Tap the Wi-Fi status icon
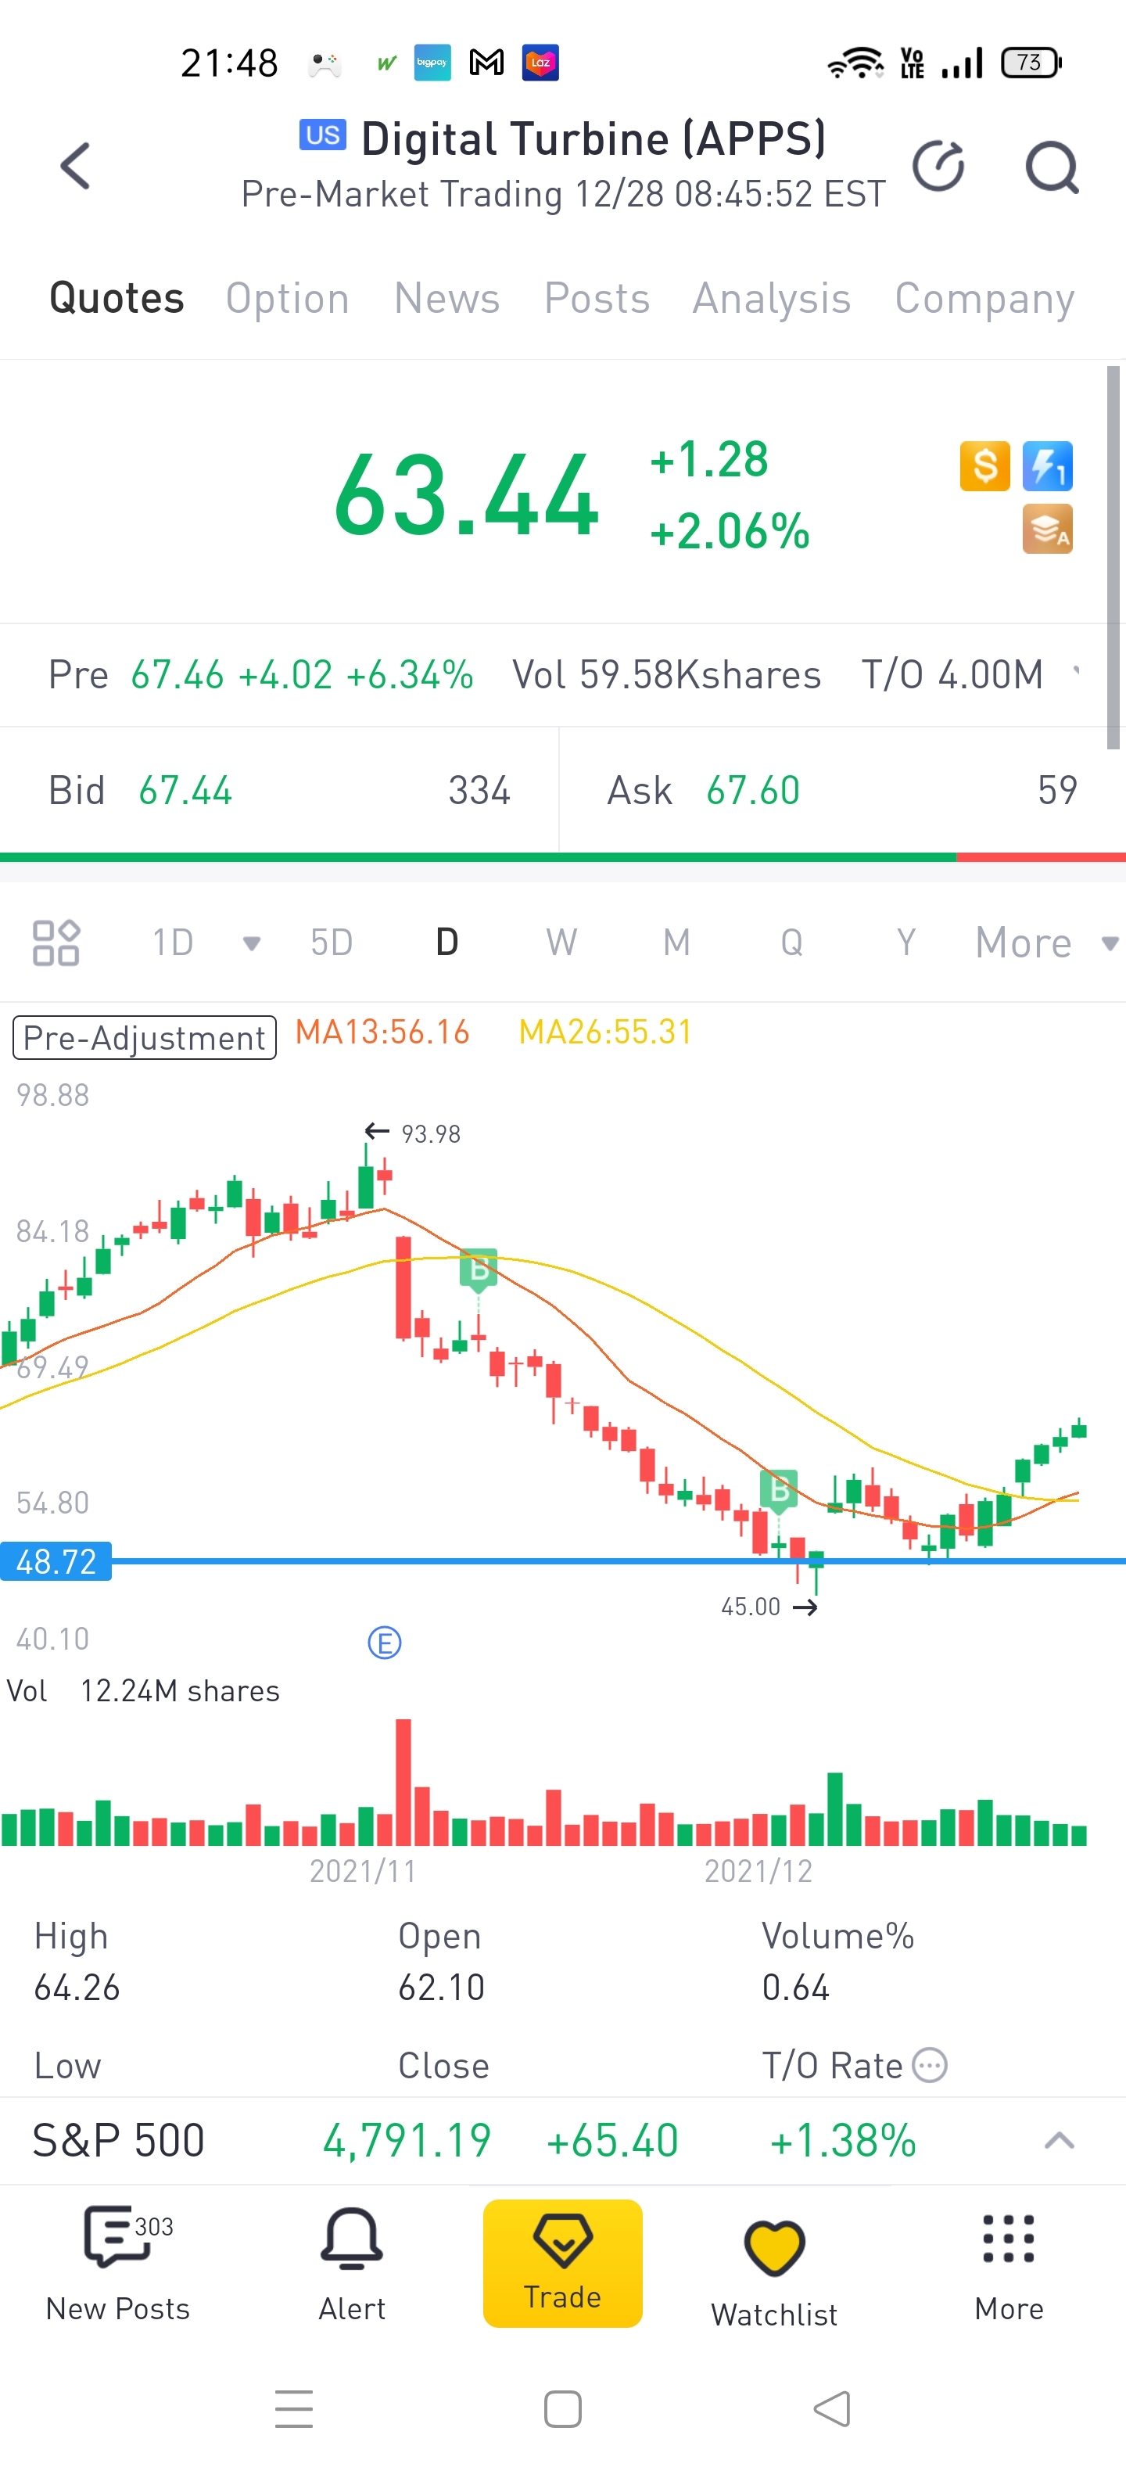 [x=855, y=63]
